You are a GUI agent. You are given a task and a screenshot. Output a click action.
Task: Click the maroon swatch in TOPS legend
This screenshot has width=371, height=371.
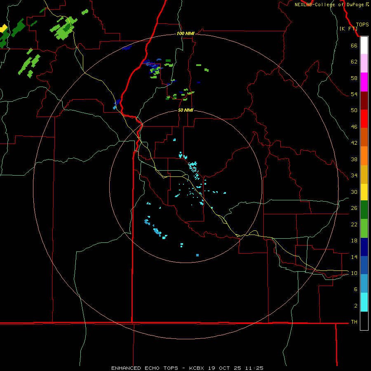364,101
